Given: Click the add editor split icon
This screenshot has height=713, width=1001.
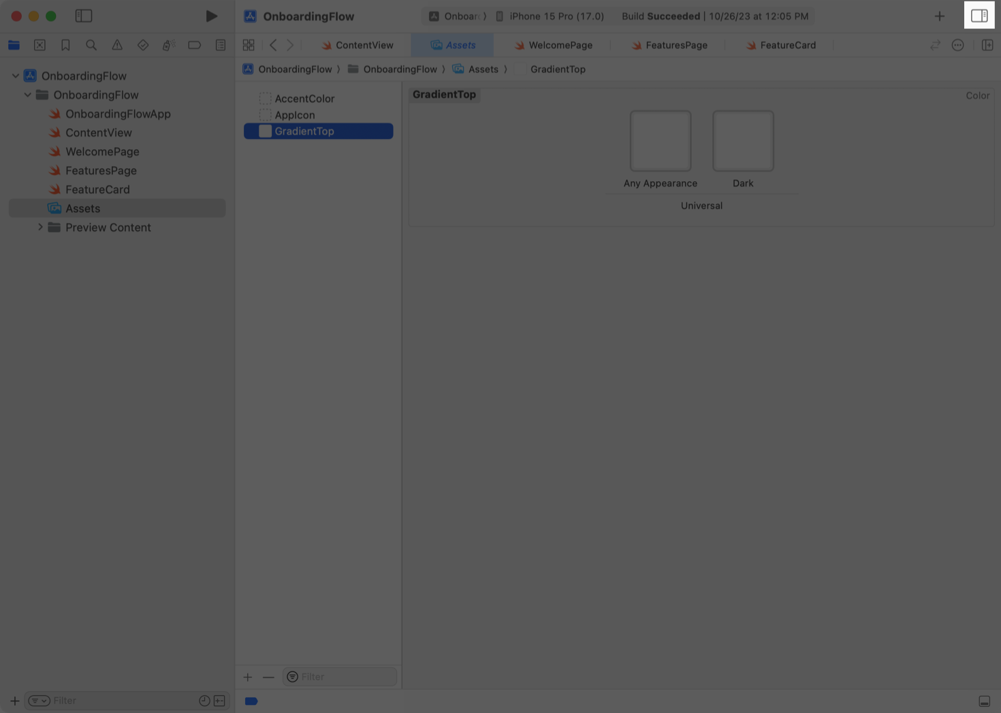Looking at the screenshot, I should click(987, 45).
